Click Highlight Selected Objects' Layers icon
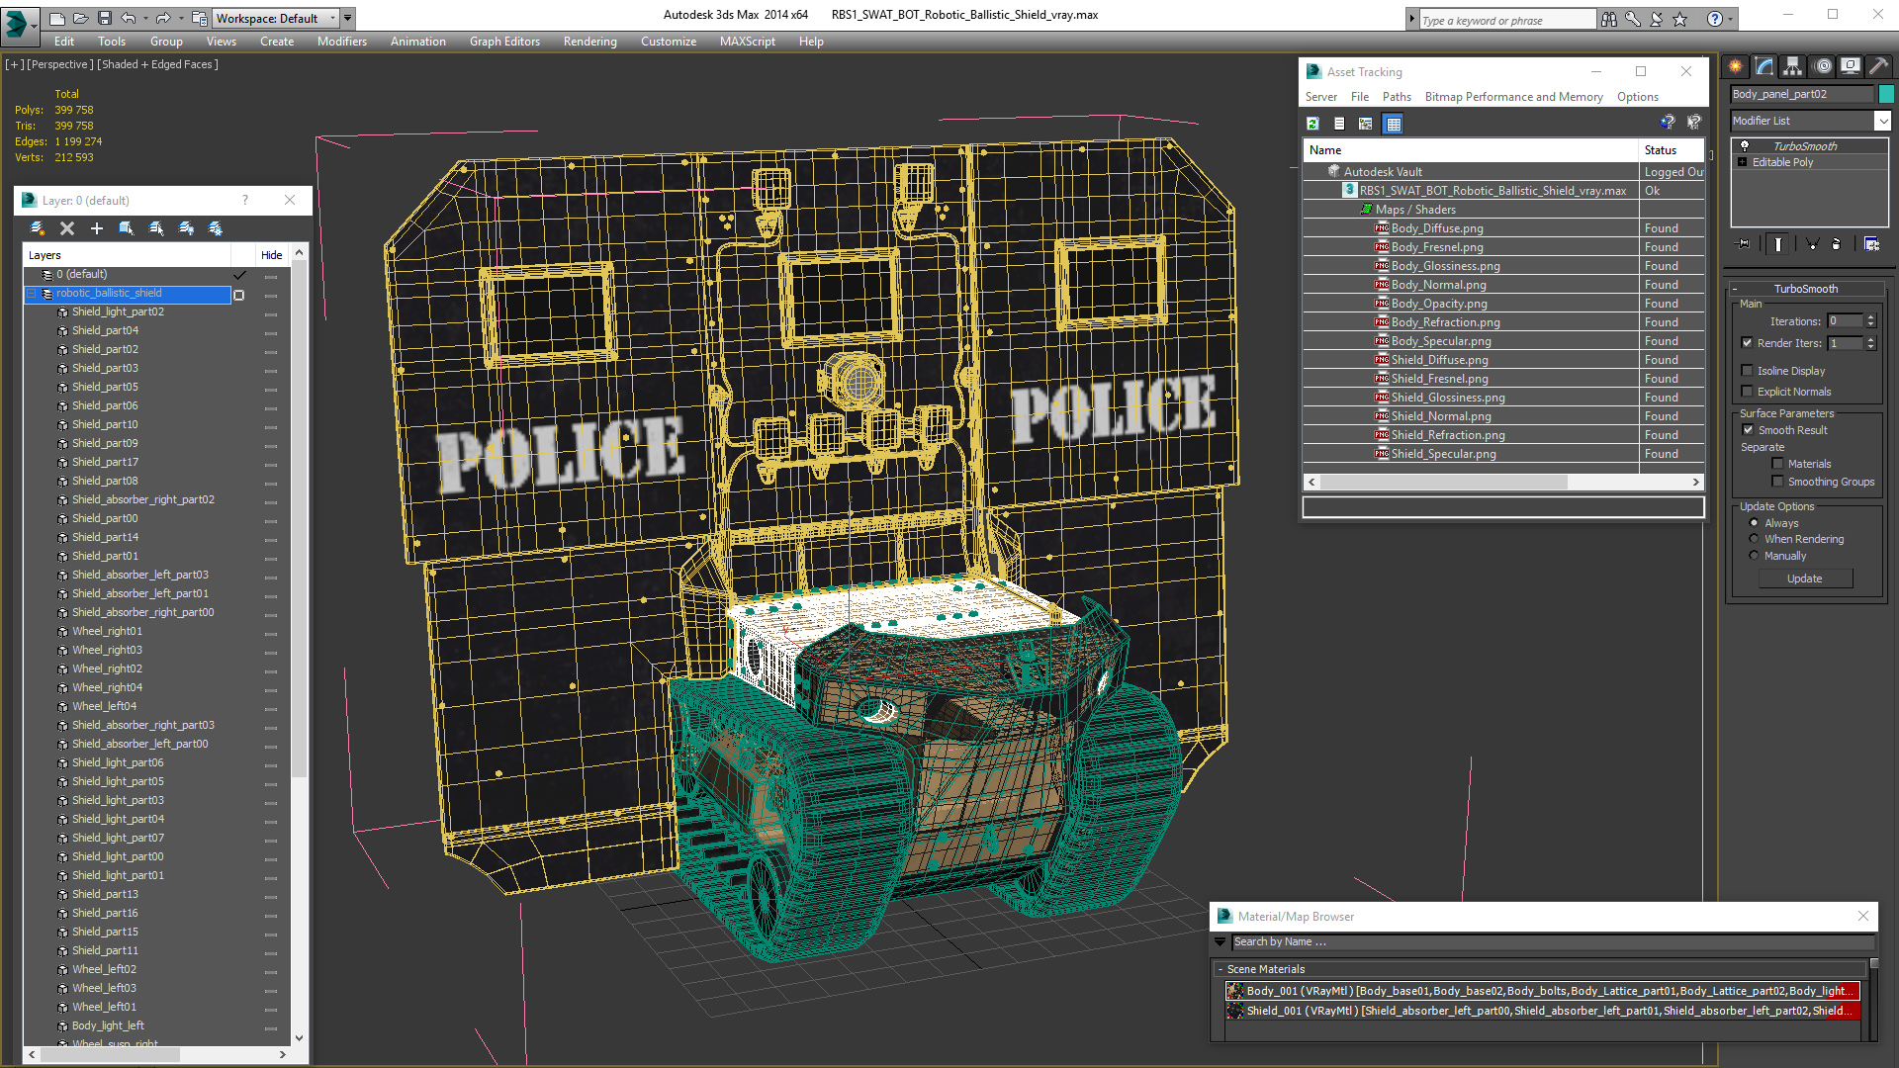 click(156, 228)
